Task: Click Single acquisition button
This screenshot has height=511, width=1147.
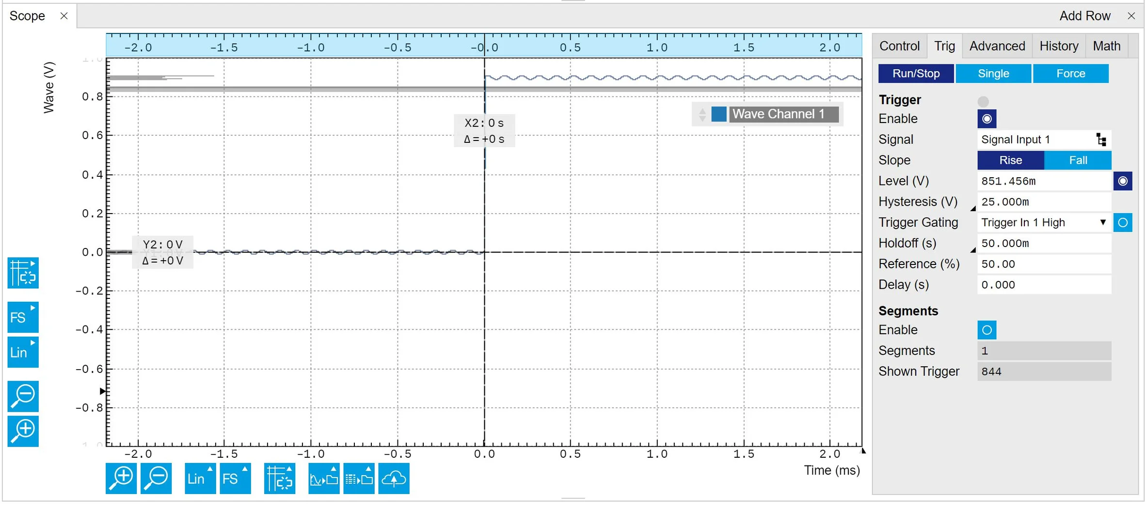Action: tap(993, 74)
